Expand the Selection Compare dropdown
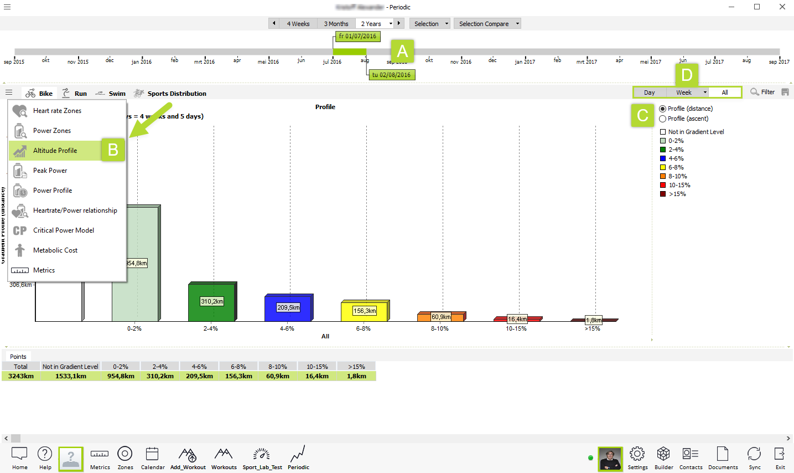 (517, 24)
